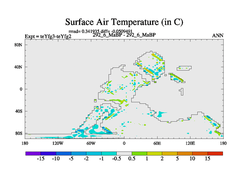The image size is (241, 181).
Task: Select the "292_6_MaBP - 292_6_MaBP" subtitle
Action: (x=124, y=35)
